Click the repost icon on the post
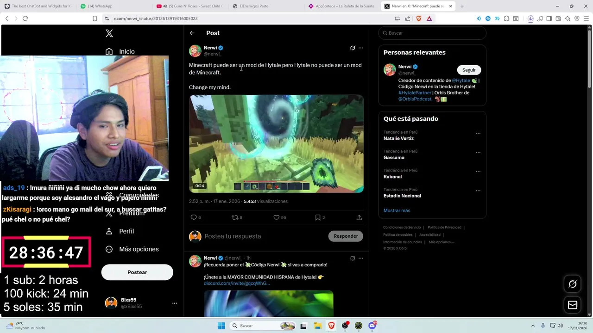The image size is (593, 333). tap(235, 217)
